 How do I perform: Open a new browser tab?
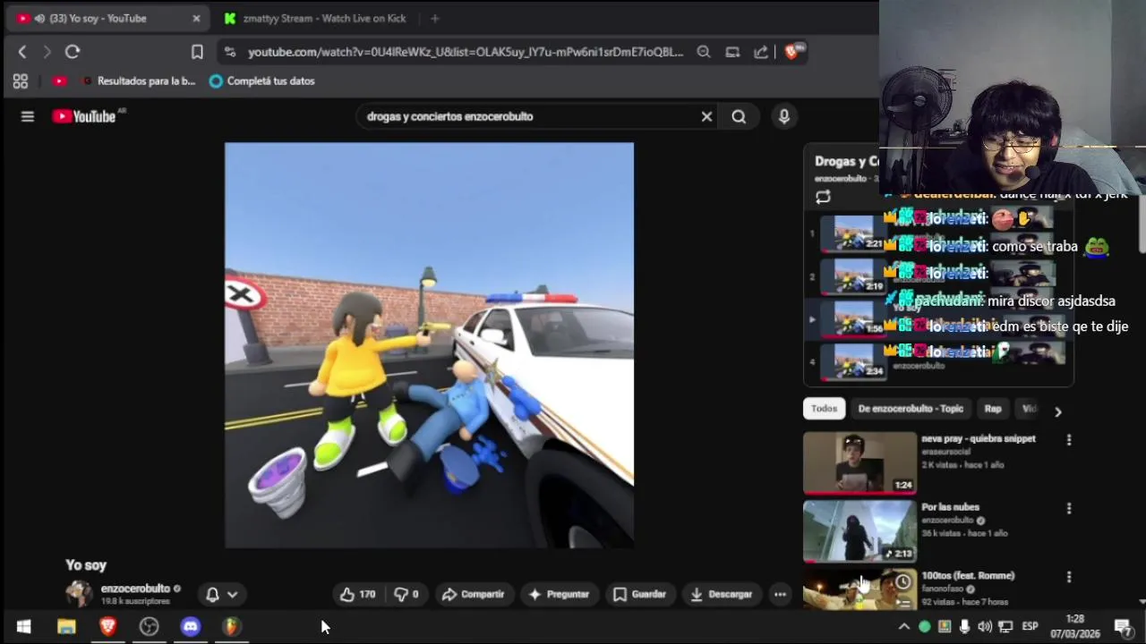[x=435, y=18]
